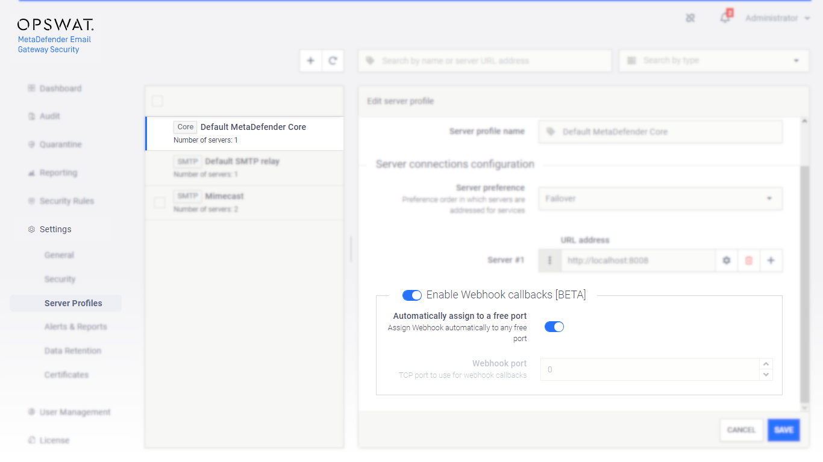Open Data Retention settings

(73, 351)
